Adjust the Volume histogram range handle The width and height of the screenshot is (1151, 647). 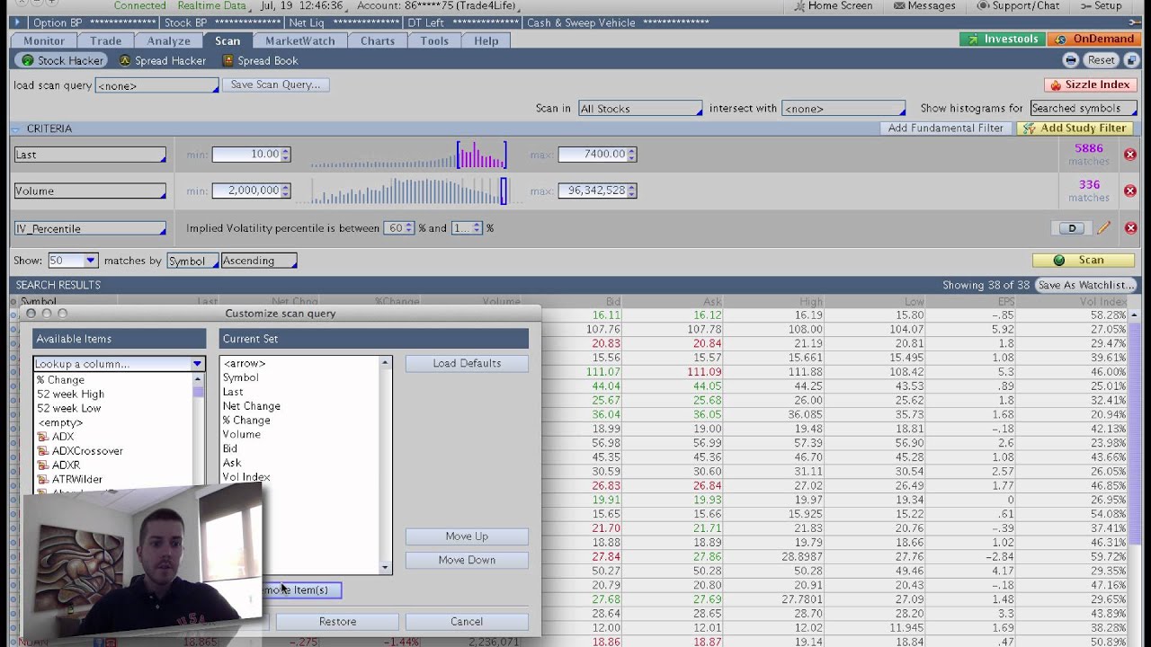504,191
